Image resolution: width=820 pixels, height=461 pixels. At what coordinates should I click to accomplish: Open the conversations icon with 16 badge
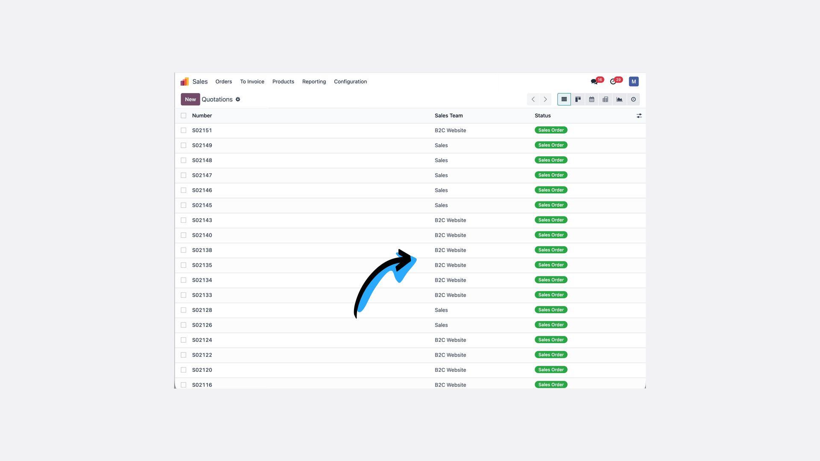(x=594, y=82)
